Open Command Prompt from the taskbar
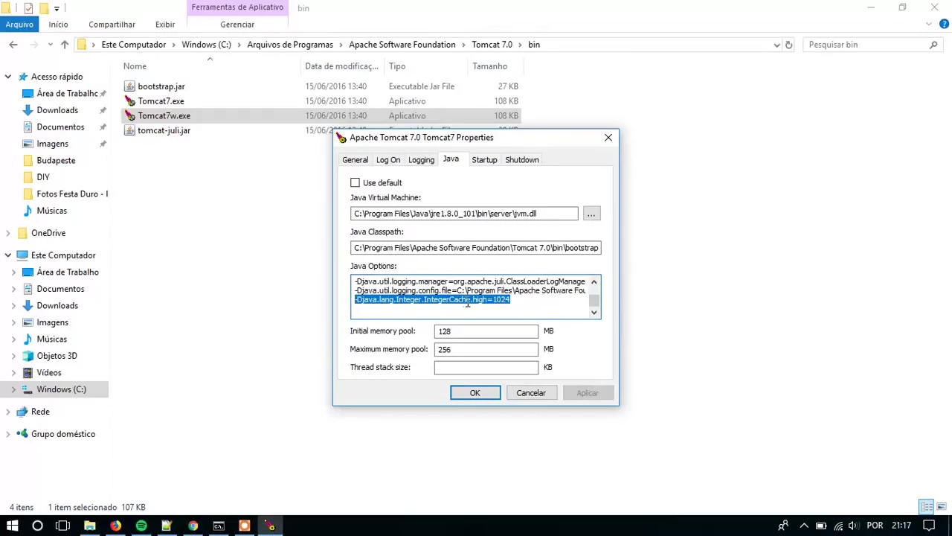 (x=219, y=526)
